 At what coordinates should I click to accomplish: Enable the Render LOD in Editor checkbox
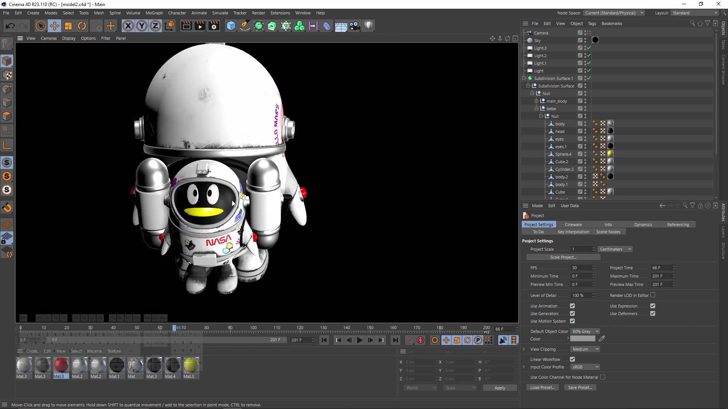(x=653, y=295)
